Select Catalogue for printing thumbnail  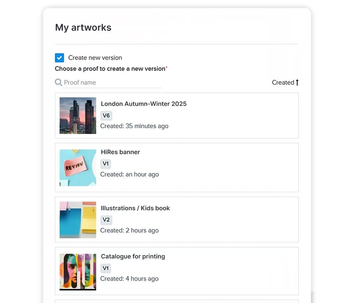coord(78,272)
